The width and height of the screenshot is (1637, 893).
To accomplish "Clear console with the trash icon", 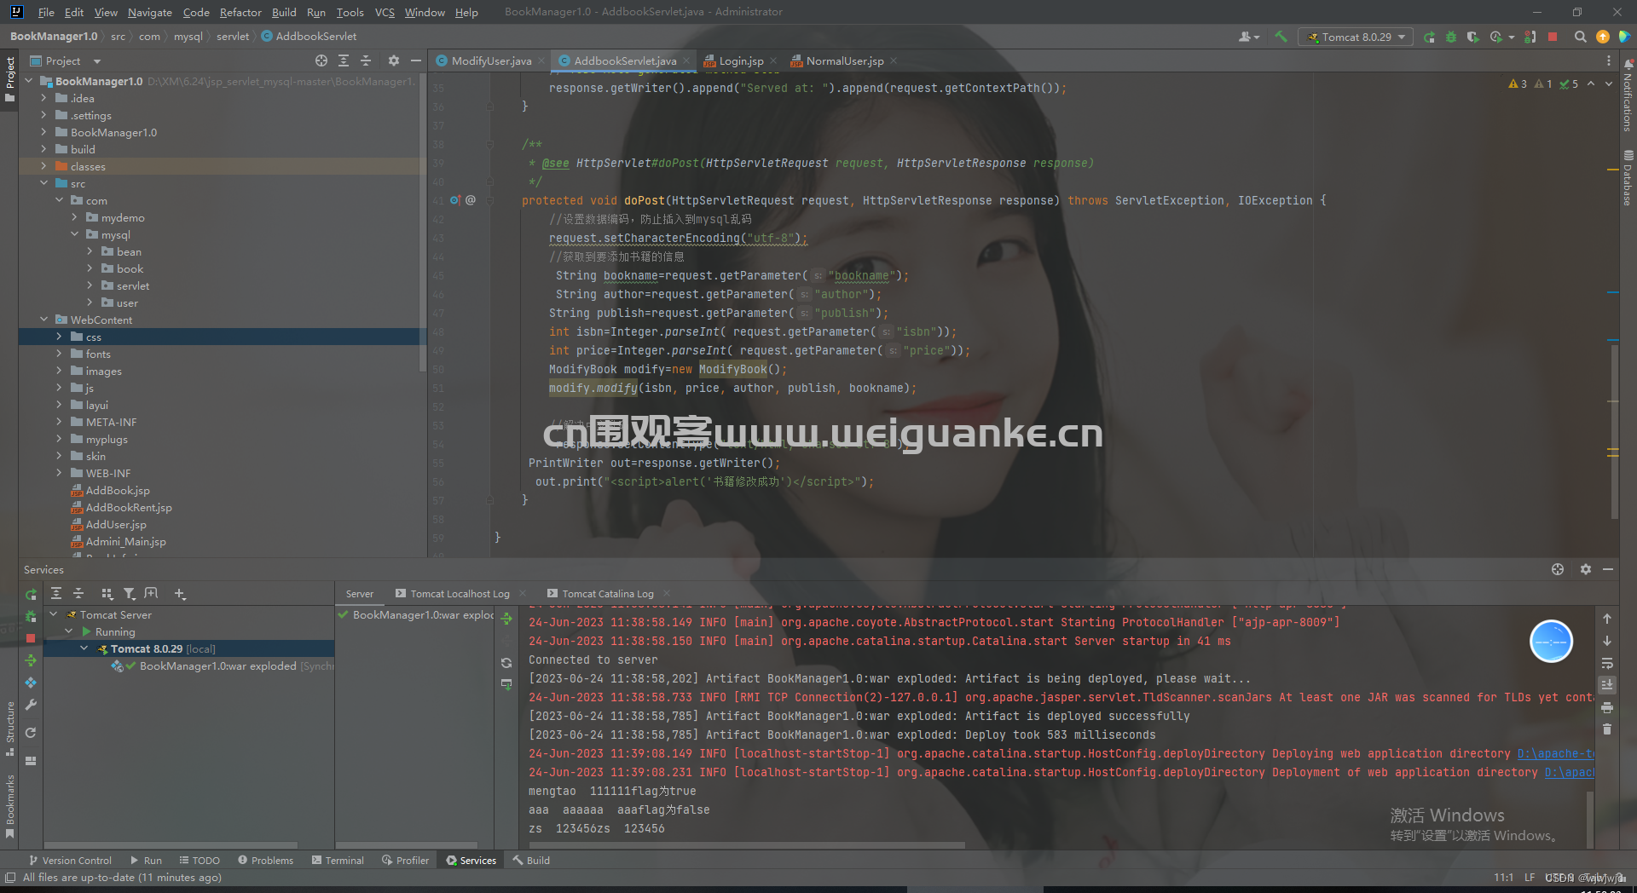I will pos(1607,729).
